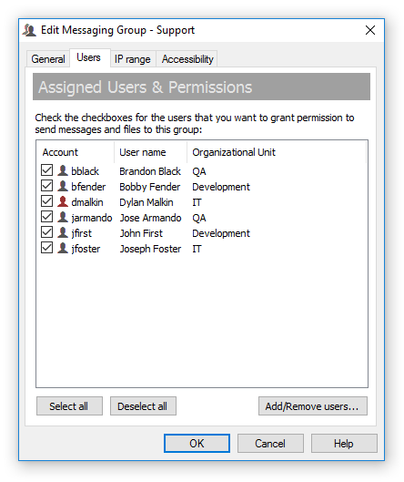The height and width of the screenshot is (482, 404).
Task: Uncheck the bblack account checkbox
Action: [46, 170]
